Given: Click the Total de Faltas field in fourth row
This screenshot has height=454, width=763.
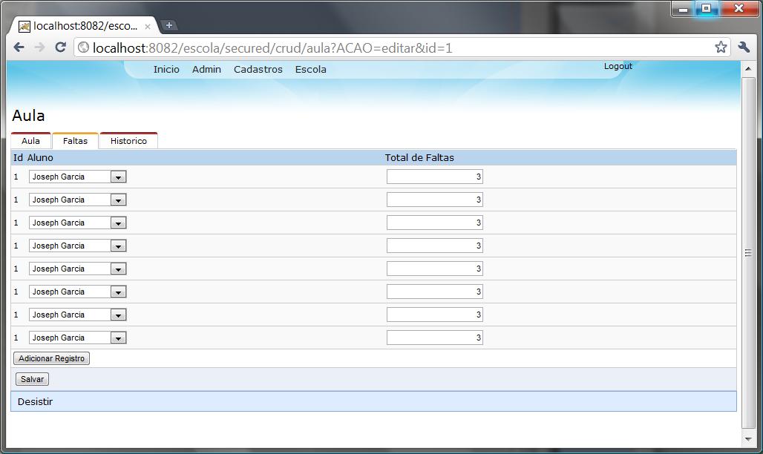Looking at the screenshot, I should (x=434, y=246).
